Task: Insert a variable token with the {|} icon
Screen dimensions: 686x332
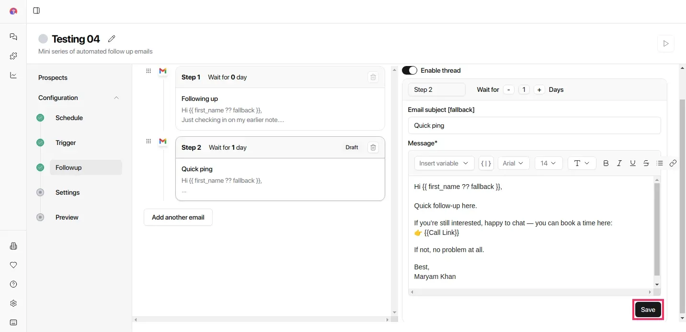Action: (486, 163)
